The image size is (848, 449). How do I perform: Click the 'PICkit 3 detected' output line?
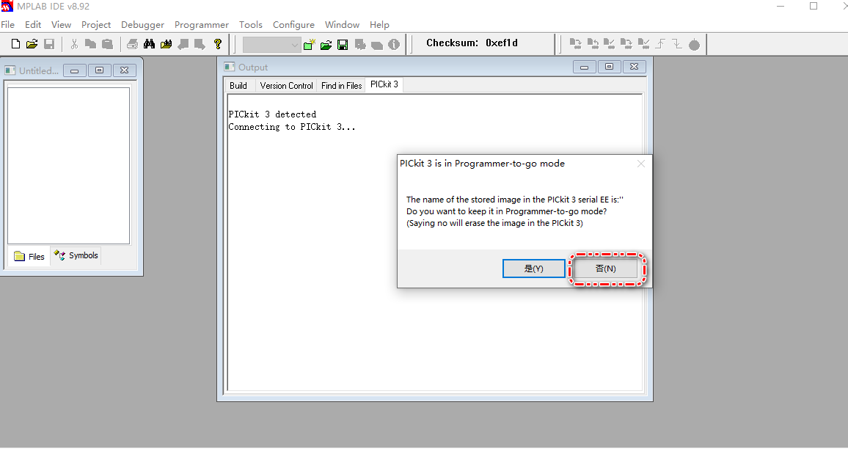point(272,114)
